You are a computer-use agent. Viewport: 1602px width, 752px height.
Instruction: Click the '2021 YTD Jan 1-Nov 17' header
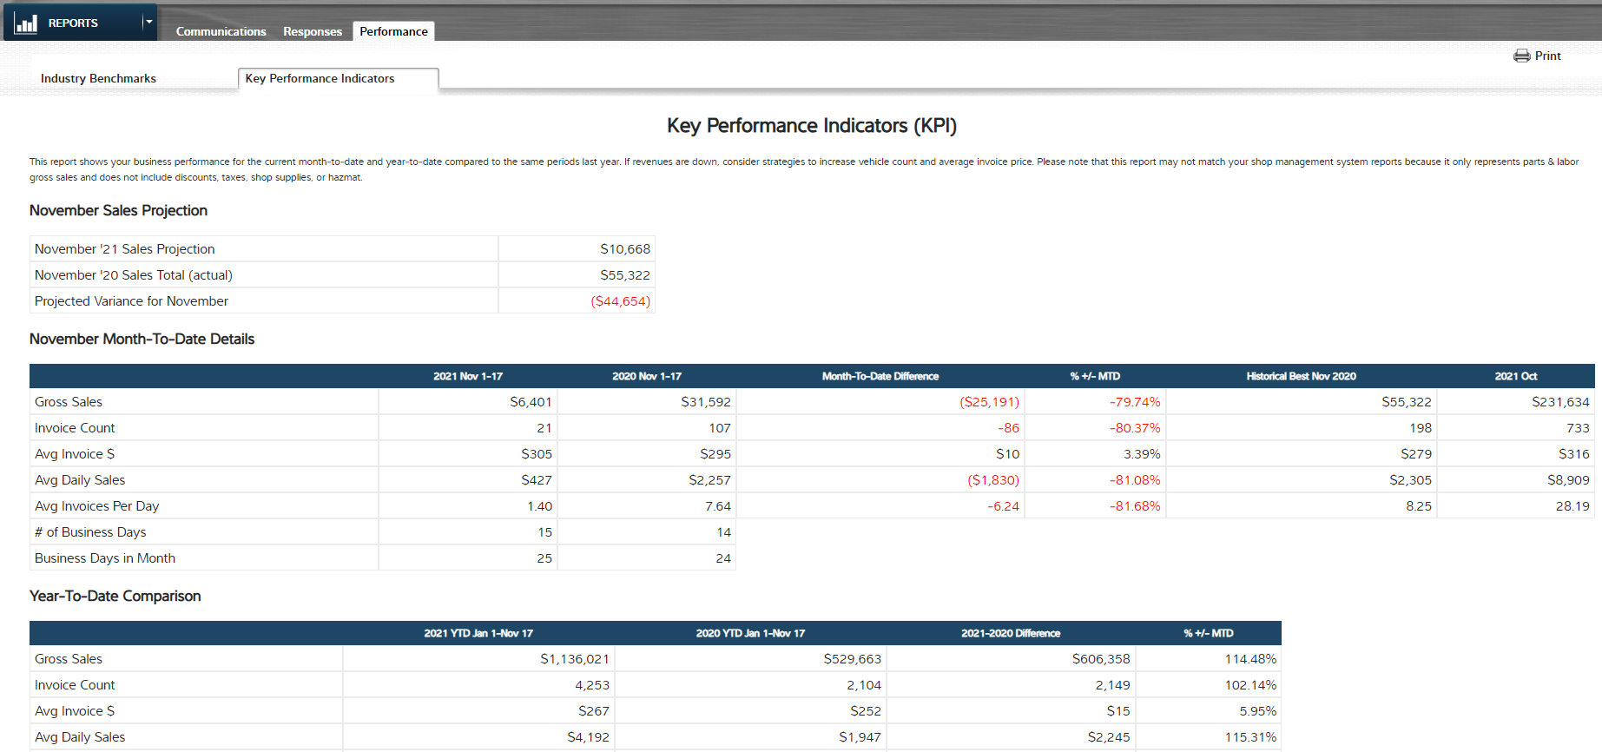(478, 633)
